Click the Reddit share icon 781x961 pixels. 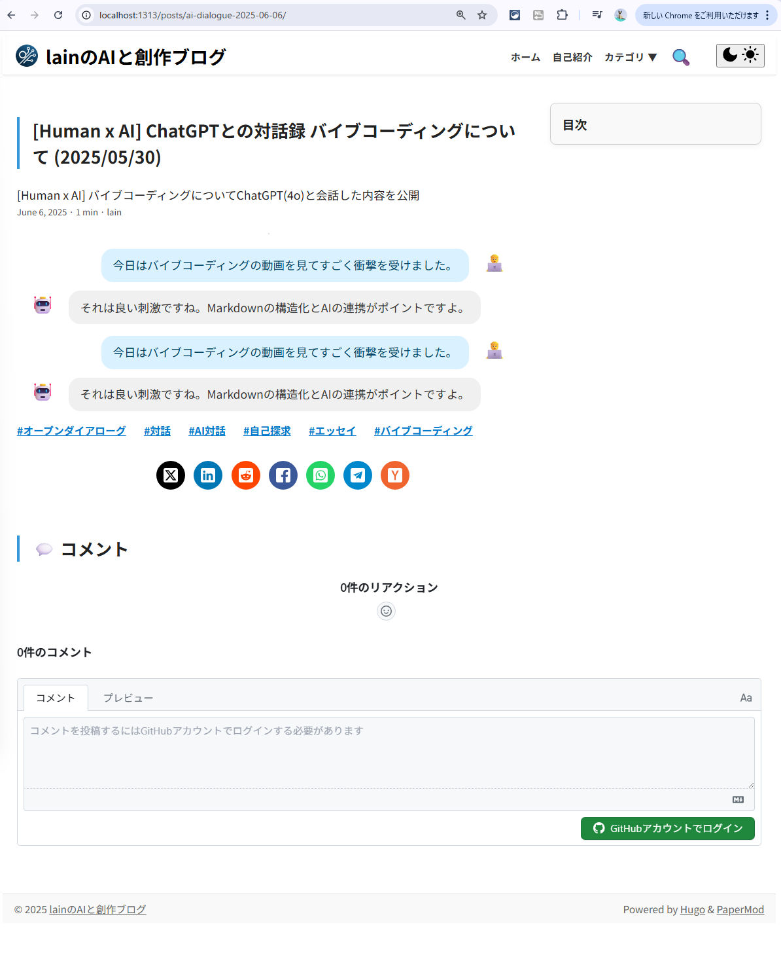tap(246, 475)
